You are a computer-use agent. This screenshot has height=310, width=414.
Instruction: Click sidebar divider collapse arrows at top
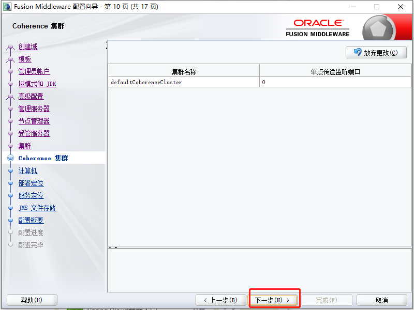(107, 45)
